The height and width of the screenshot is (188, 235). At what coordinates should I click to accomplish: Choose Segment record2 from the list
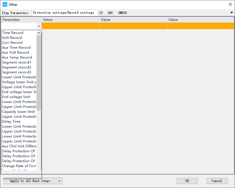click(16, 67)
